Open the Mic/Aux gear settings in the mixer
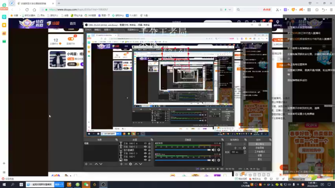Screen dimensions: 335x188 (x=219, y=160)
